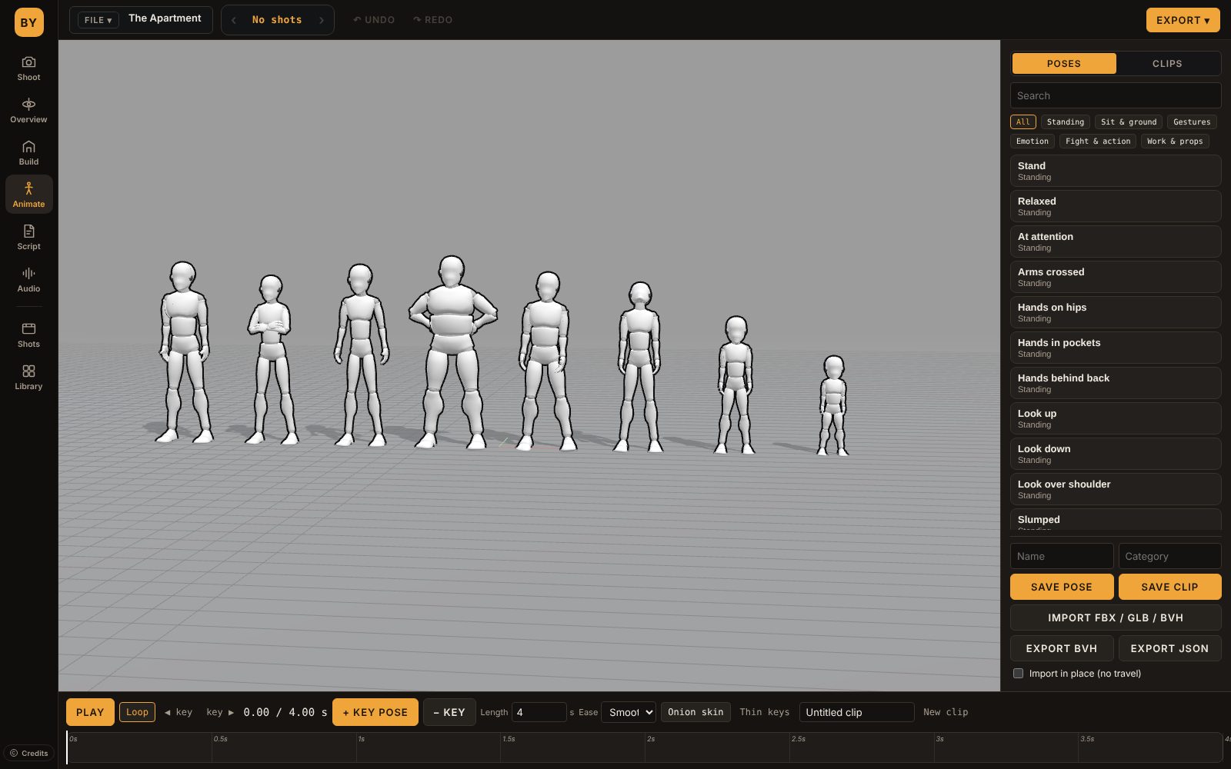Click the BY logo icon

pyautogui.click(x=28, y=22)
